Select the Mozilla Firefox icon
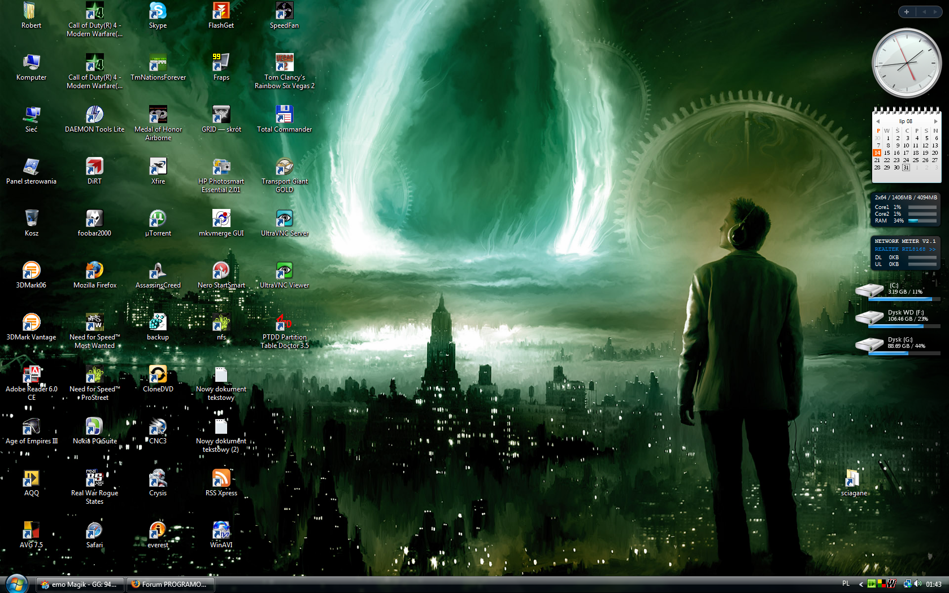This screenshot has height=593, width=949. click(94, 276)
